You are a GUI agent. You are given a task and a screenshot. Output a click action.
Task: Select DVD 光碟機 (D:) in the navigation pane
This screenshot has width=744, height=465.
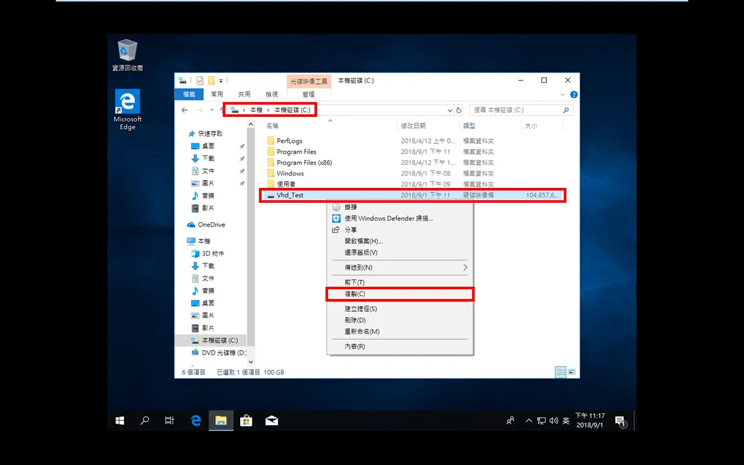218,353
